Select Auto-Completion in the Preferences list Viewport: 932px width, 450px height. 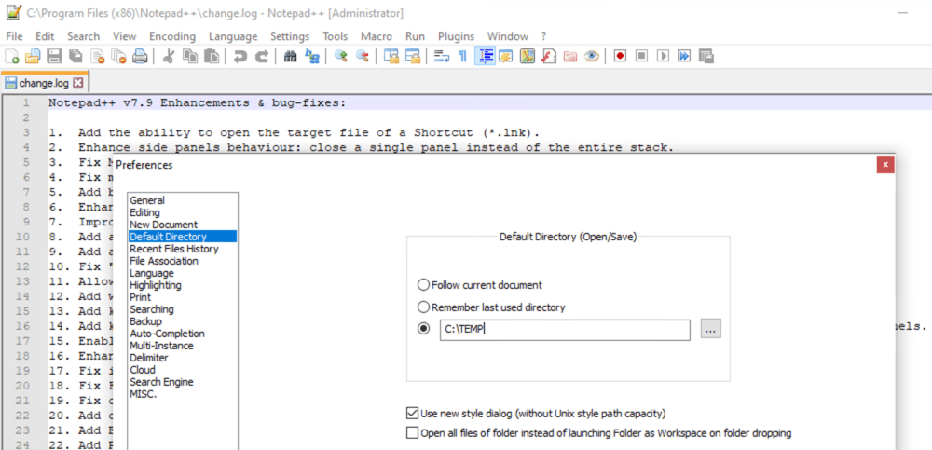168,334
